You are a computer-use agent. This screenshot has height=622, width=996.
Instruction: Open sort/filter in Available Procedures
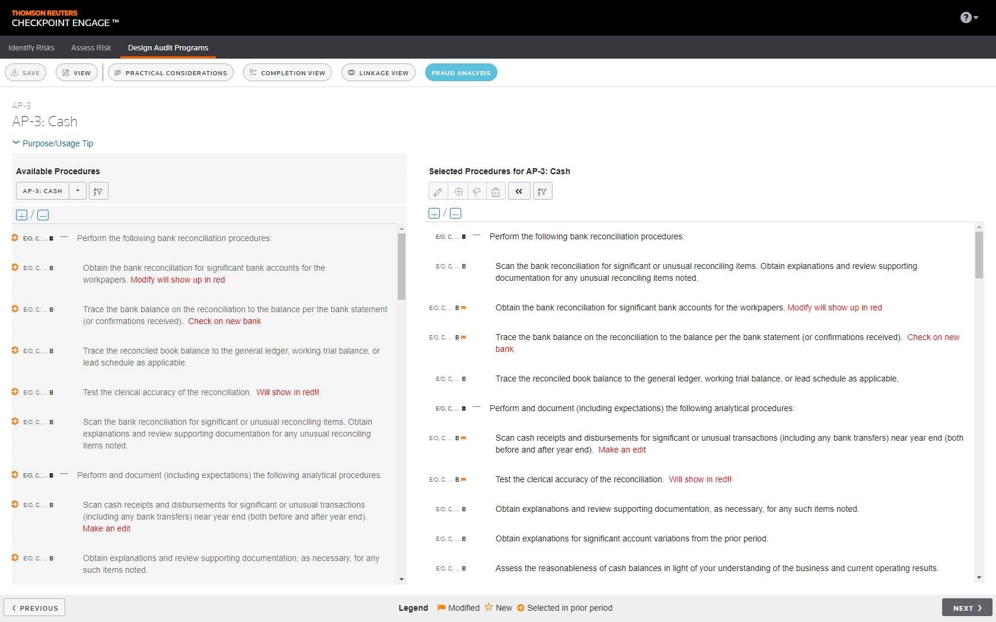[98, 191]
